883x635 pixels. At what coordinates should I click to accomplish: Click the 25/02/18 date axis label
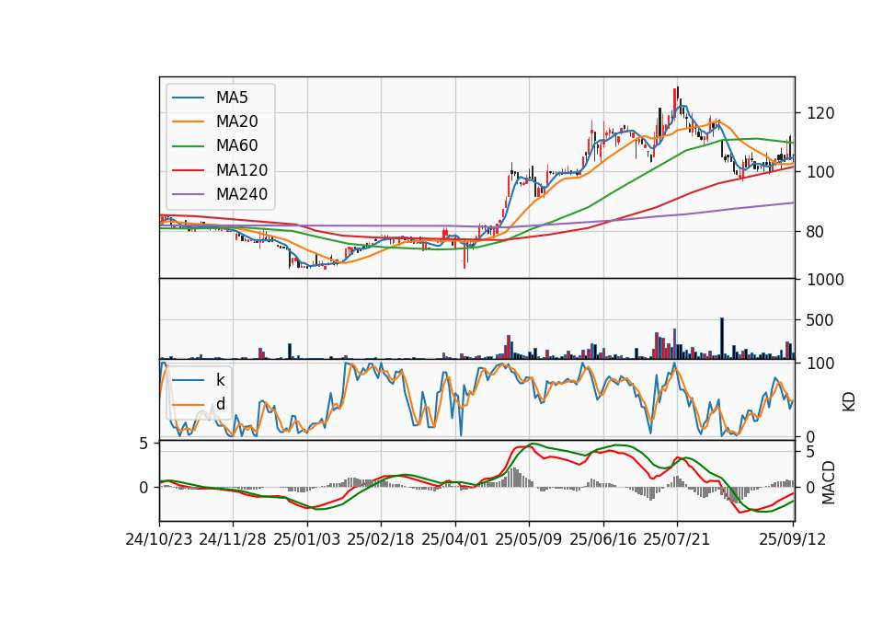coord(381,539)
